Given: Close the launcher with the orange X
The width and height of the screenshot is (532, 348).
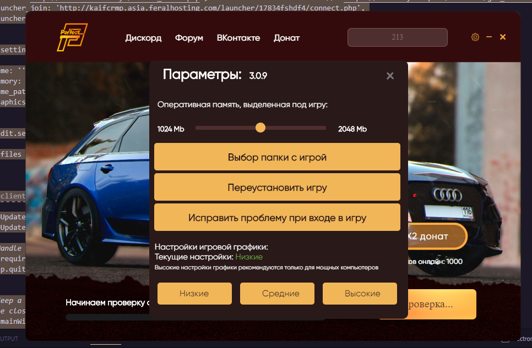Looking at the screenshot, I should click(503, 37).
